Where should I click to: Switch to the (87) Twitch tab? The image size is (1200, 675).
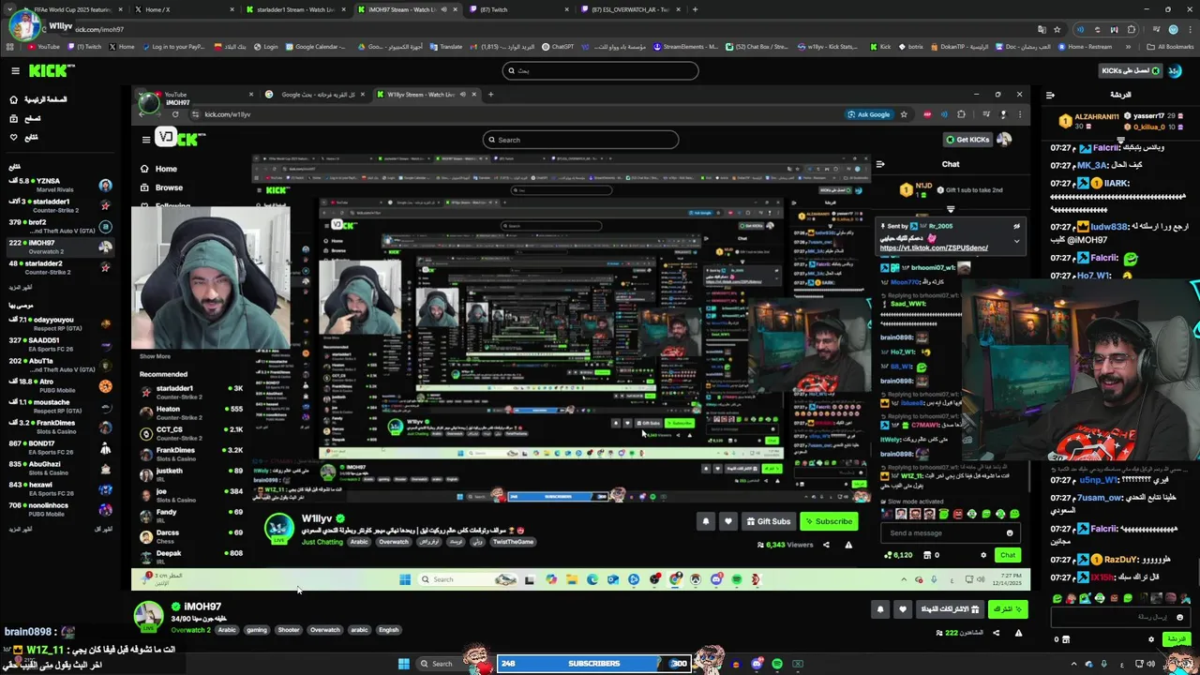click(518, 9)
